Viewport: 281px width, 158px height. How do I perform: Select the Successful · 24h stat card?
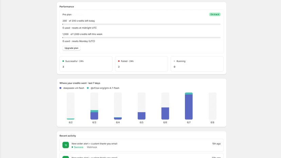pos(86,64)
